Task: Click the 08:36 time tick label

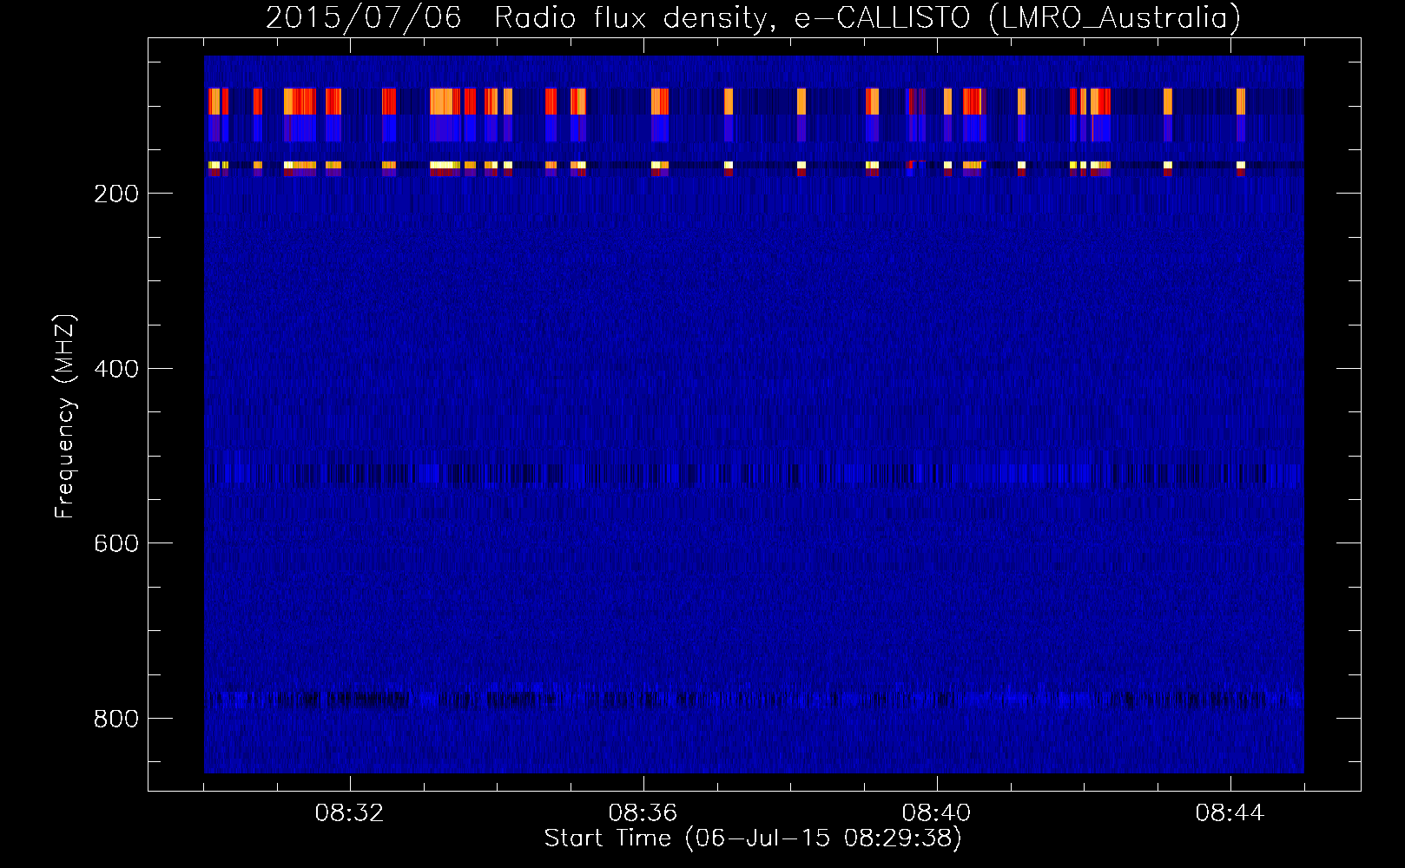Action: click(x=643, y=813)
